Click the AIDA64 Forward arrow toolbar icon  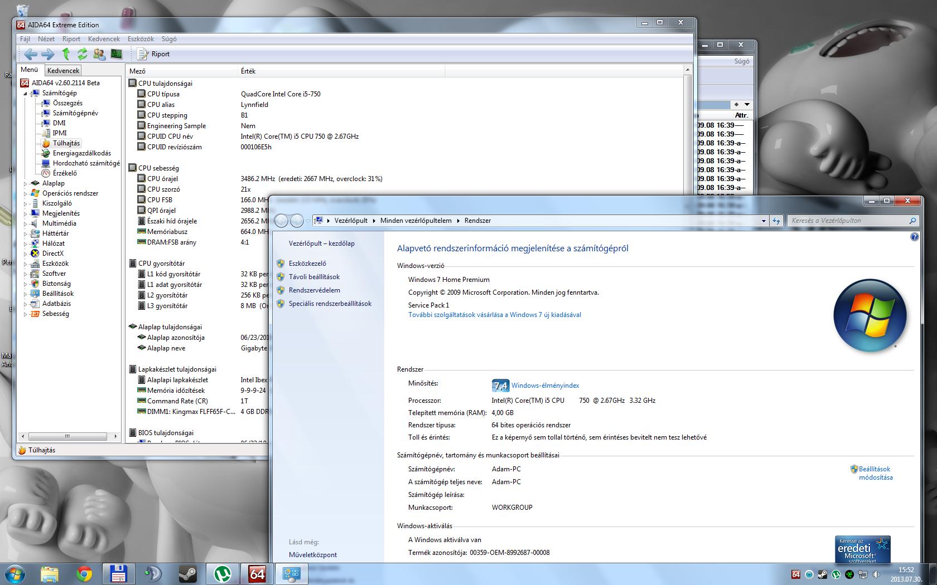pos(48,54)
